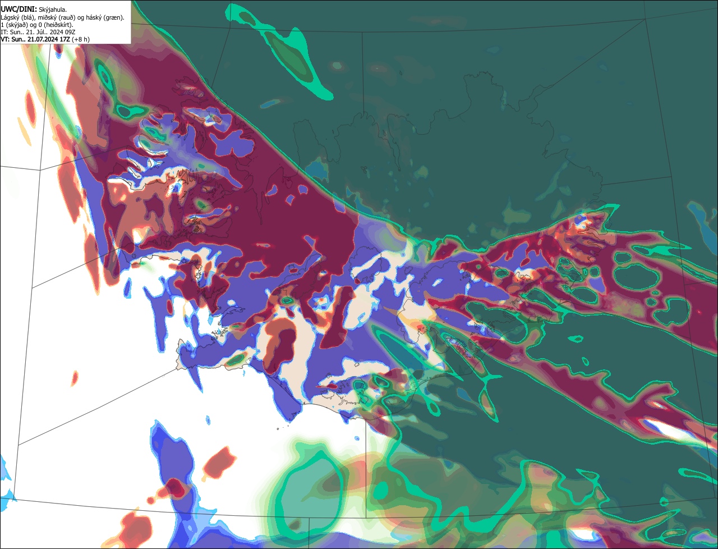Click the 'IT: Sun.. 21. Júl.. 2024 09Z' line
Viewport: 718px width, 549px height.
[38, 32]
